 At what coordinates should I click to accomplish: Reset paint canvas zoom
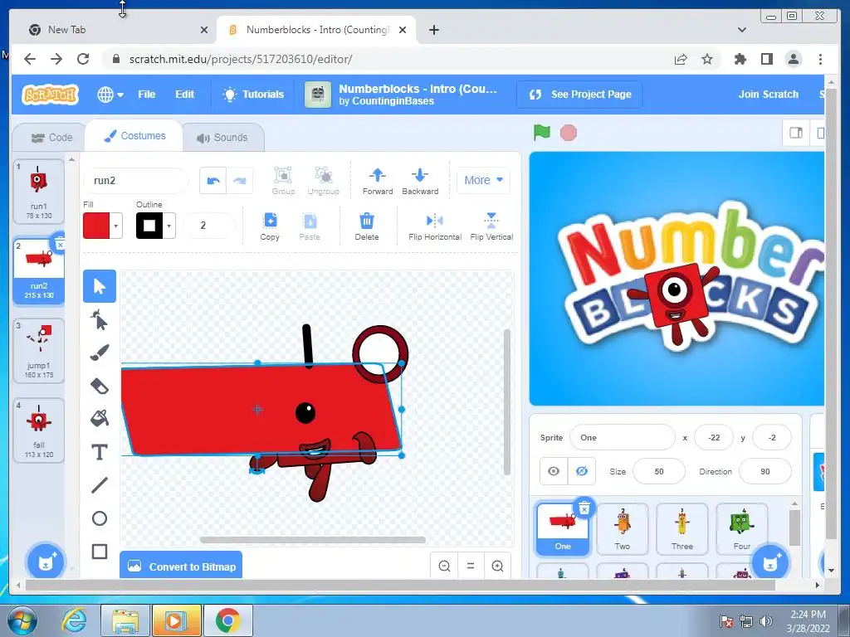[x=471, y=566]
